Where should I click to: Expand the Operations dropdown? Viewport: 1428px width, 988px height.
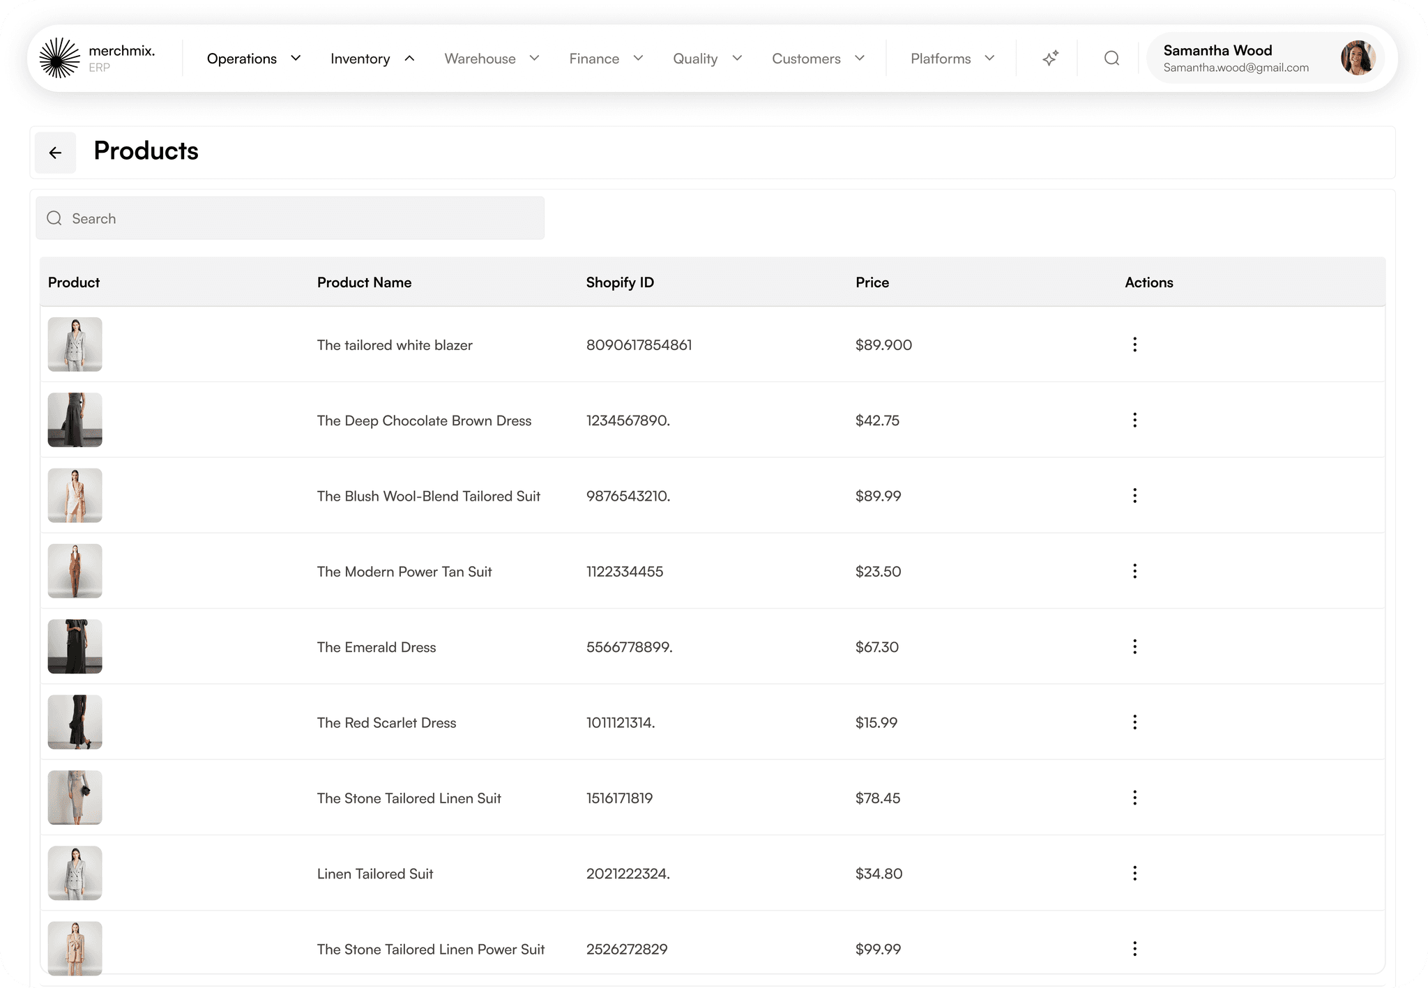point(253,59)
